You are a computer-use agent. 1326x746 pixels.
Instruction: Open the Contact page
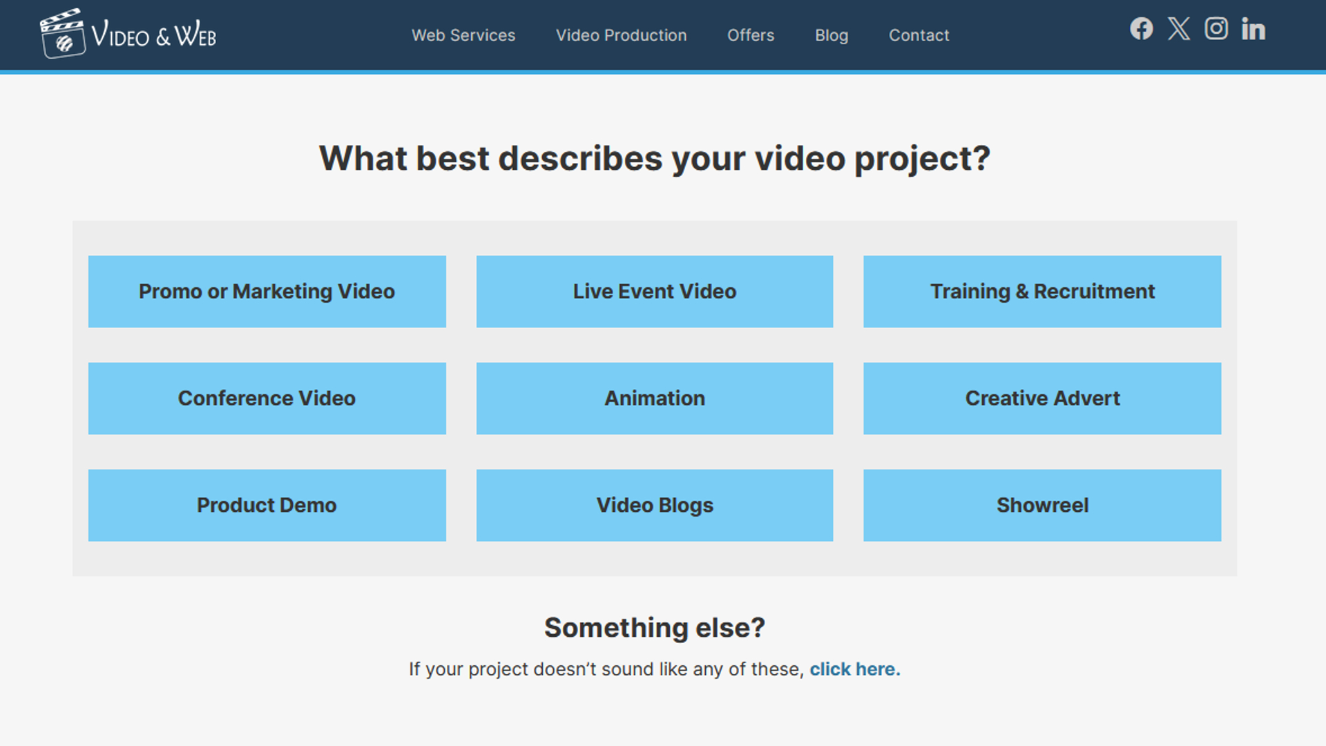[919, 35]
